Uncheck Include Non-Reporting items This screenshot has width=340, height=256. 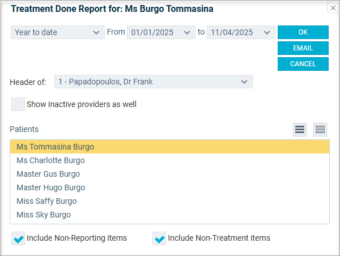18,238
